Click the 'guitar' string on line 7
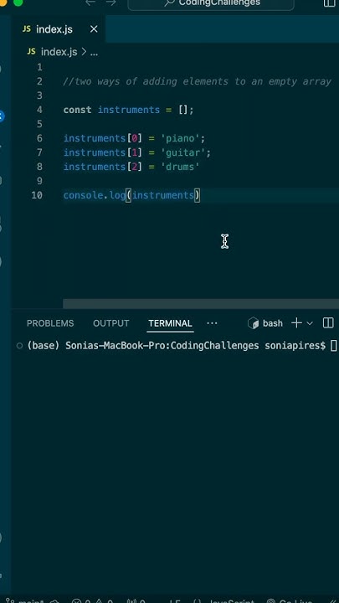The width and height of the screenshot is (339, 603). coord(183,152)
